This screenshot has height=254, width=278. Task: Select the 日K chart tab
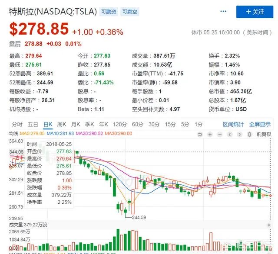click(48, 124)
